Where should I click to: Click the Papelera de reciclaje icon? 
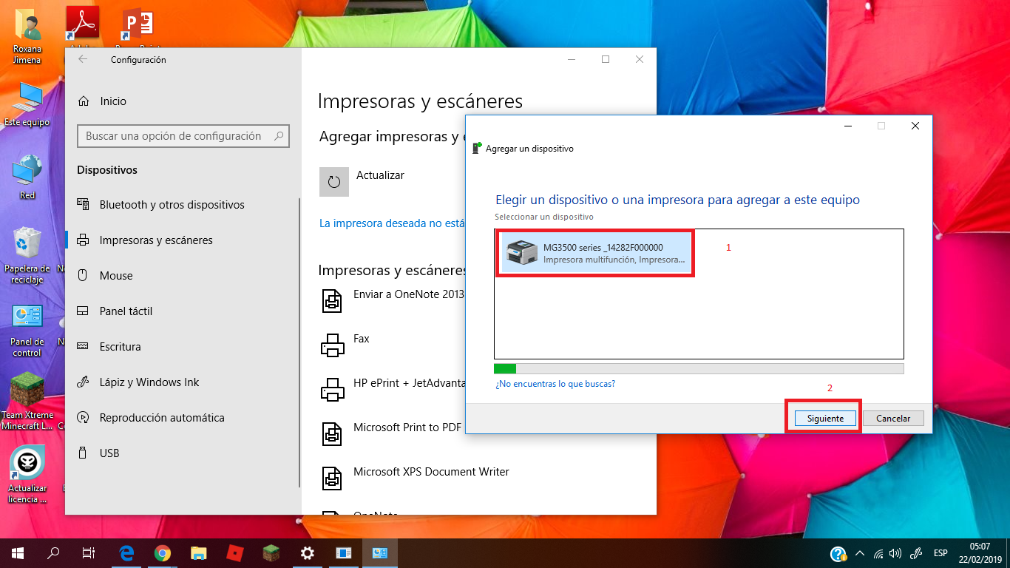27,255
